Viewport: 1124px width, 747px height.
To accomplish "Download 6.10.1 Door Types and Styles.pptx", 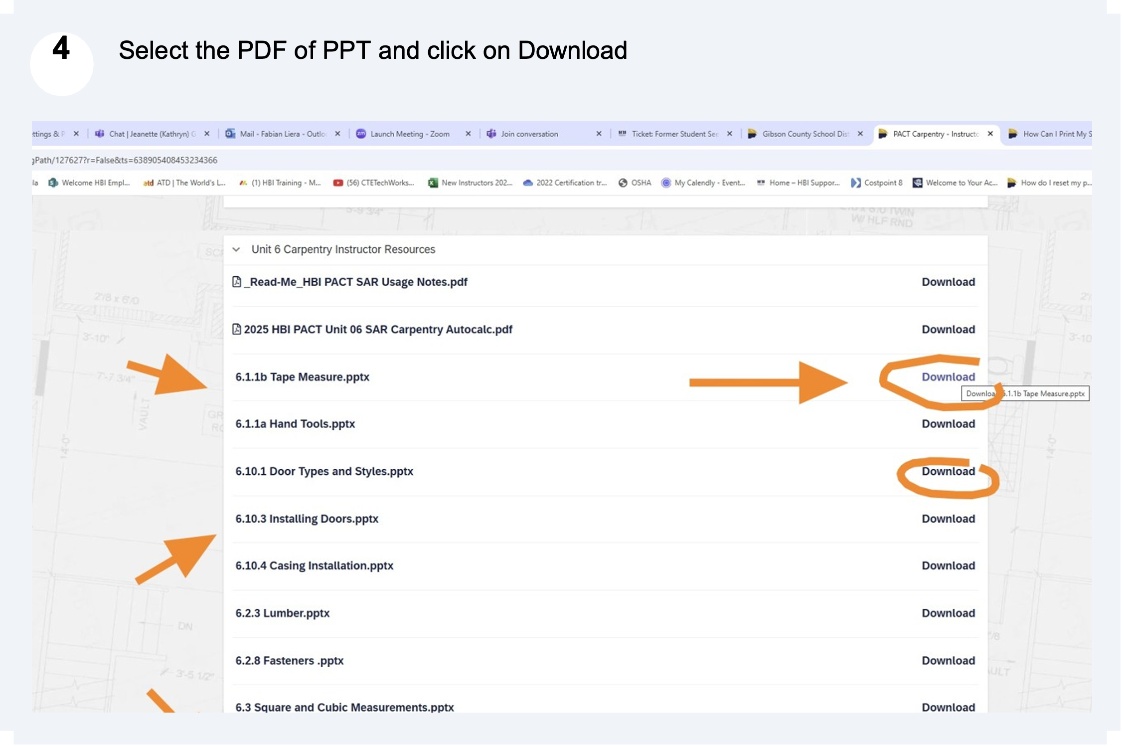I will coord(948,471).
